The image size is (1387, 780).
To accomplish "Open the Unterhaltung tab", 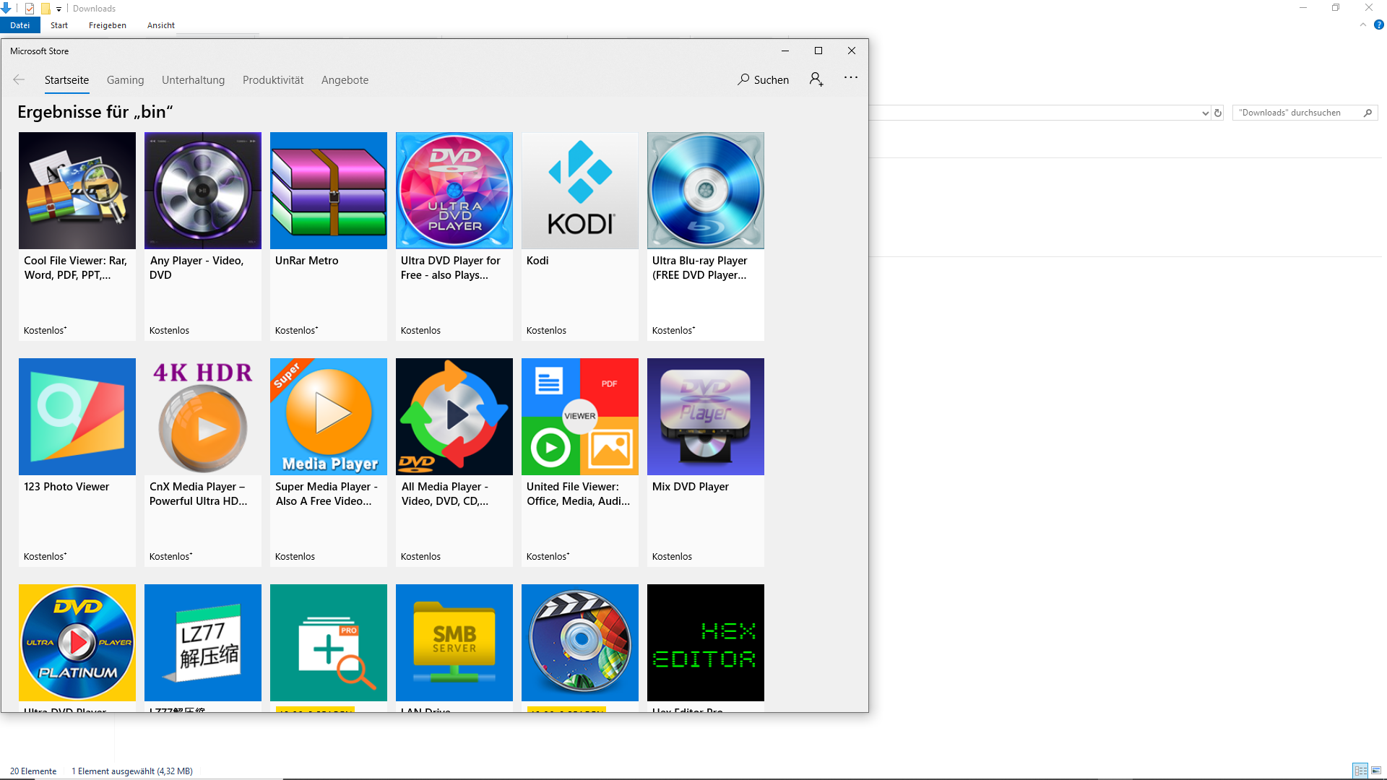I will coord(193,80).
